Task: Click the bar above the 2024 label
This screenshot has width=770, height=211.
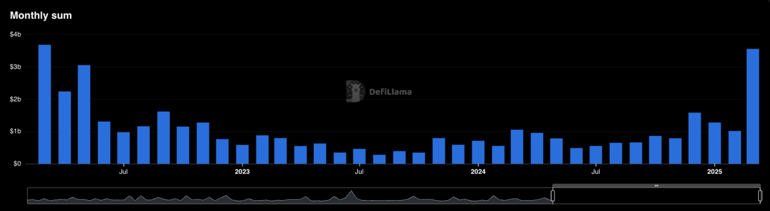Action: point(478,153)
